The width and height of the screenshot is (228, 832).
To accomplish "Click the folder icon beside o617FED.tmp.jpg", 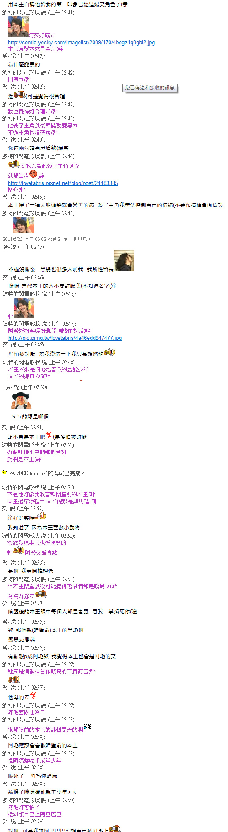I will [x=5, y=472].
